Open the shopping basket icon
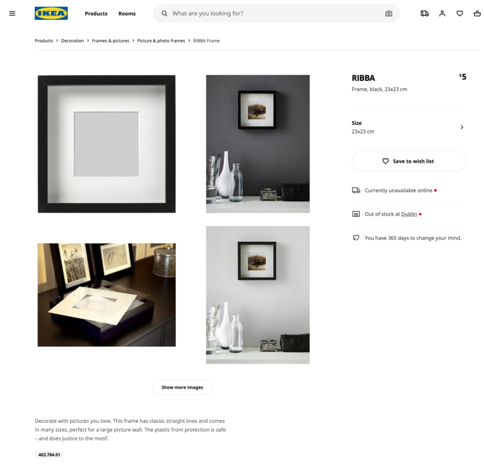The image size is (484, 475). pyautogui.click(x=477, y=13)
